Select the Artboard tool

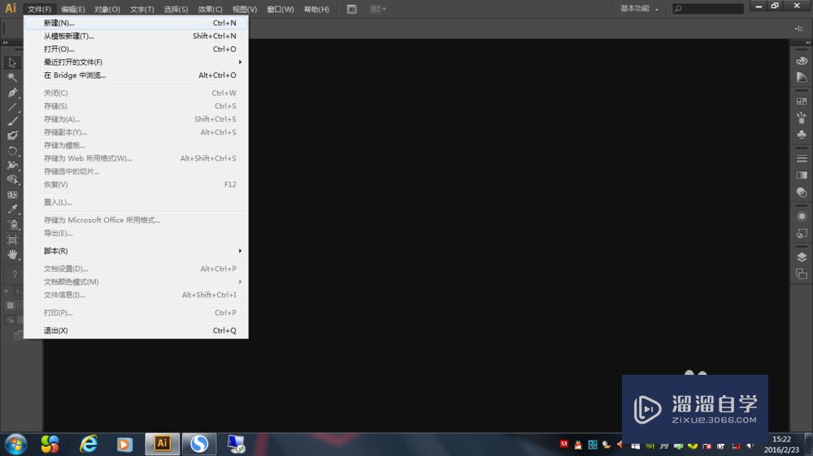tap(12, 239)
